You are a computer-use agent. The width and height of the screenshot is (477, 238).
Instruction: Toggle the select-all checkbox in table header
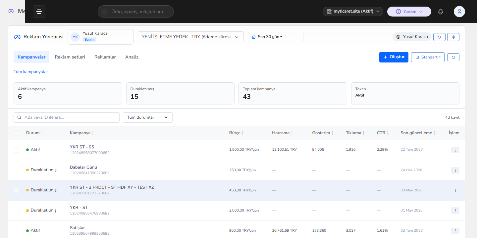16,133
